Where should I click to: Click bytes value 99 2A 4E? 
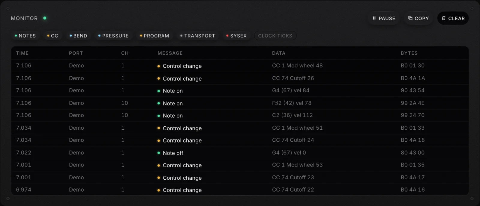pos(412,103)
